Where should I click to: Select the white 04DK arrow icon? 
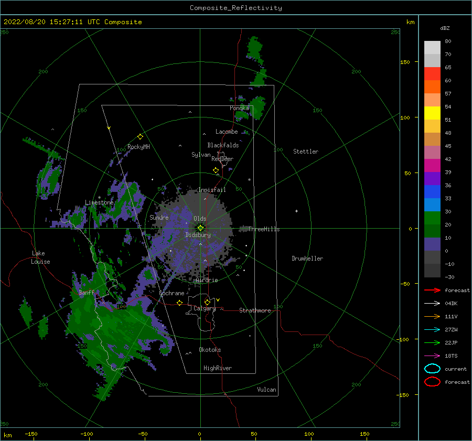[x=432, y=303]
